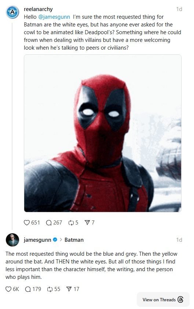Like the reelanarchy post via heart icon
The height and width of the screenshot is (309, 194).
coord(26,223)
